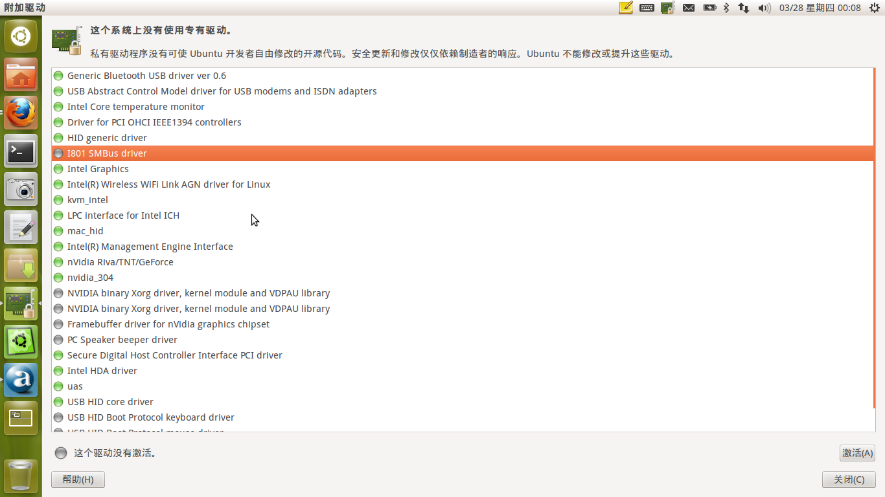Viewport: 885px width, 497px height.
Task: Select the I801 SMBus driver row
Action: (463, 153)
